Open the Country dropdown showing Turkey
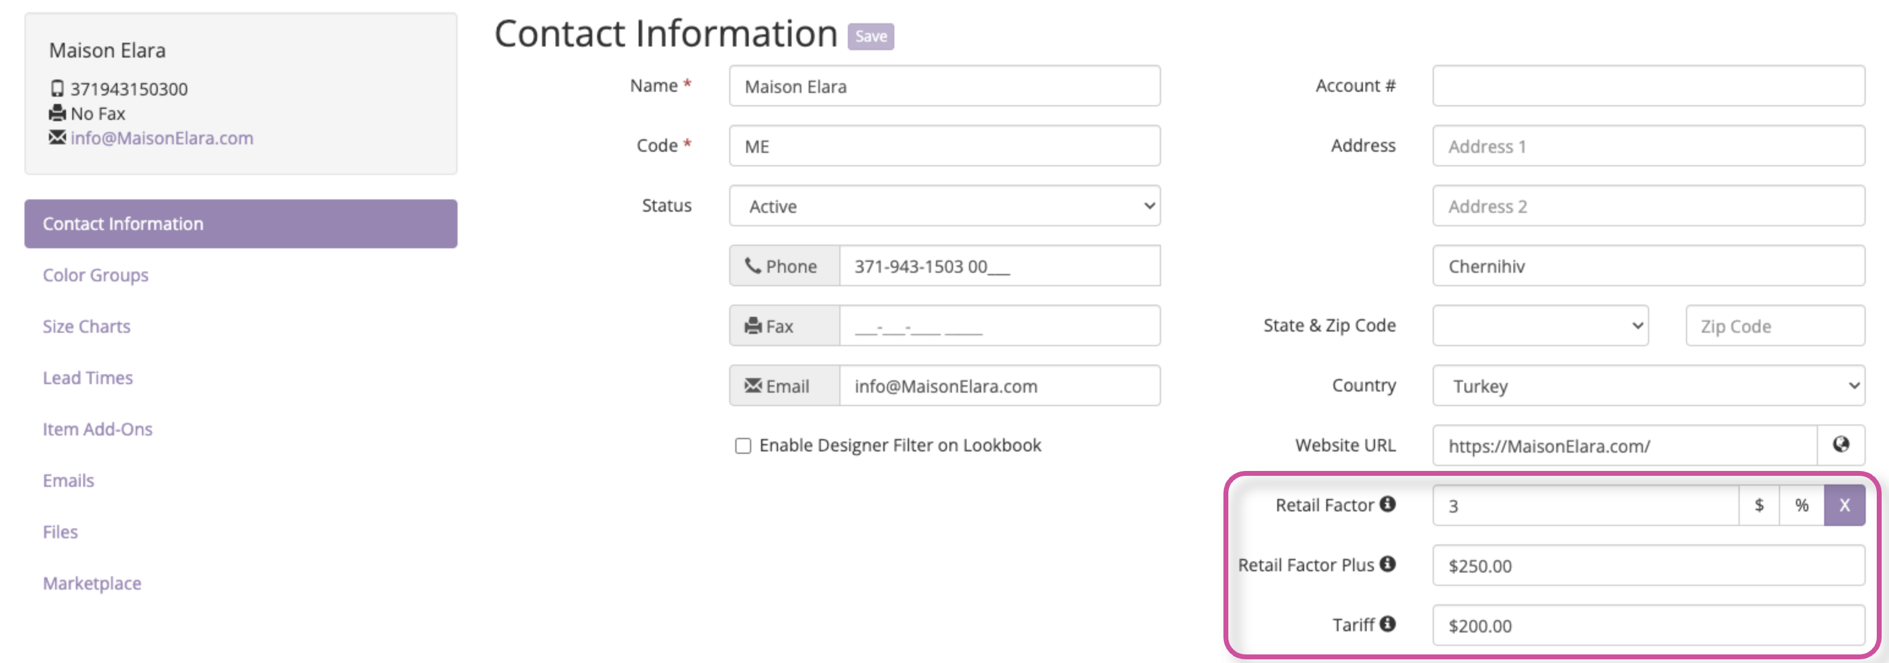The height and width of the screenshot is (663, 1889). (1648, 385)
